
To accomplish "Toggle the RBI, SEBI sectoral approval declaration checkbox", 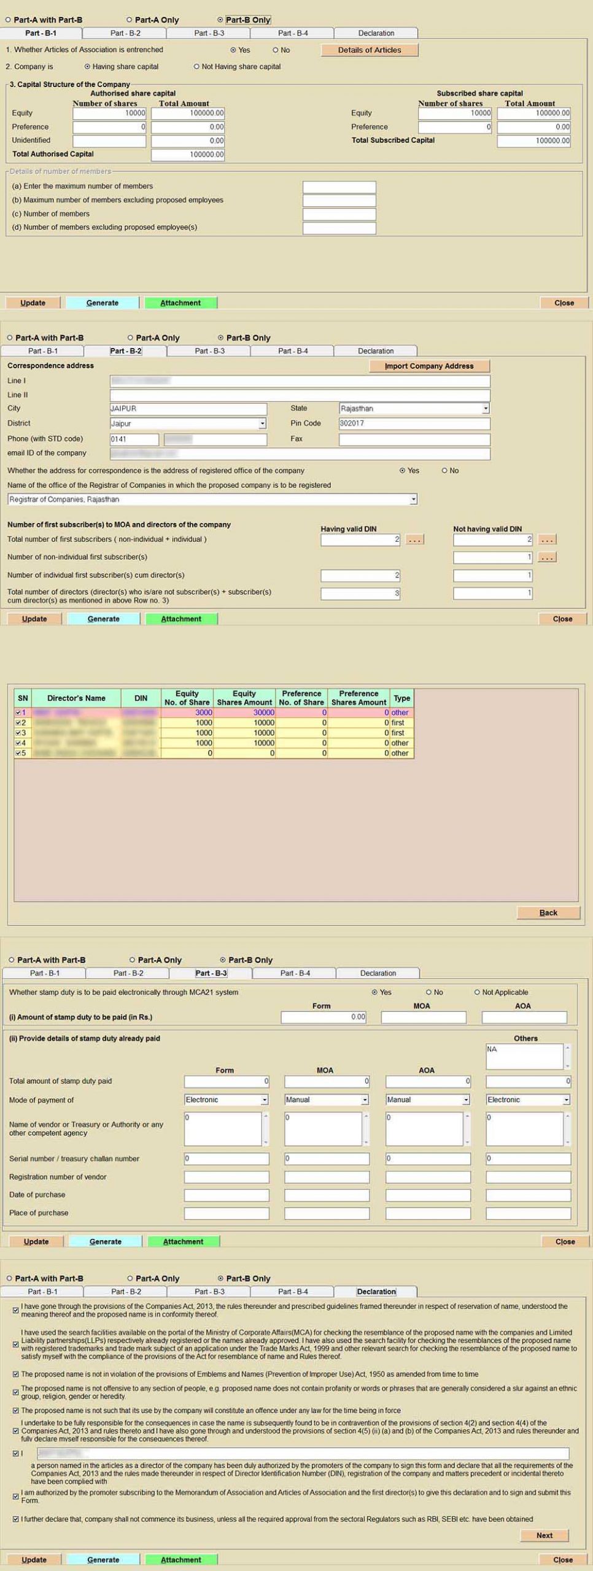I will (16, 1519).
